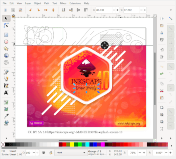Viewport: 176px width, 159px height.
Task: Open the File menu
Action: tap(5, 3)
